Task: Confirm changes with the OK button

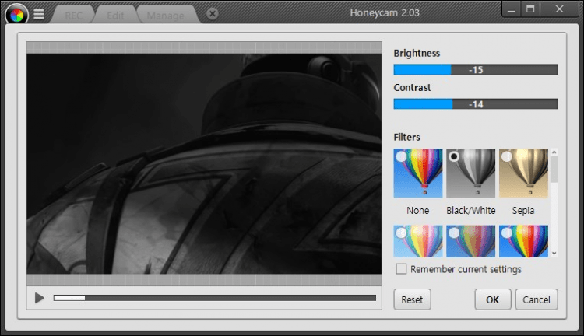Action: (x=493, y=299)
